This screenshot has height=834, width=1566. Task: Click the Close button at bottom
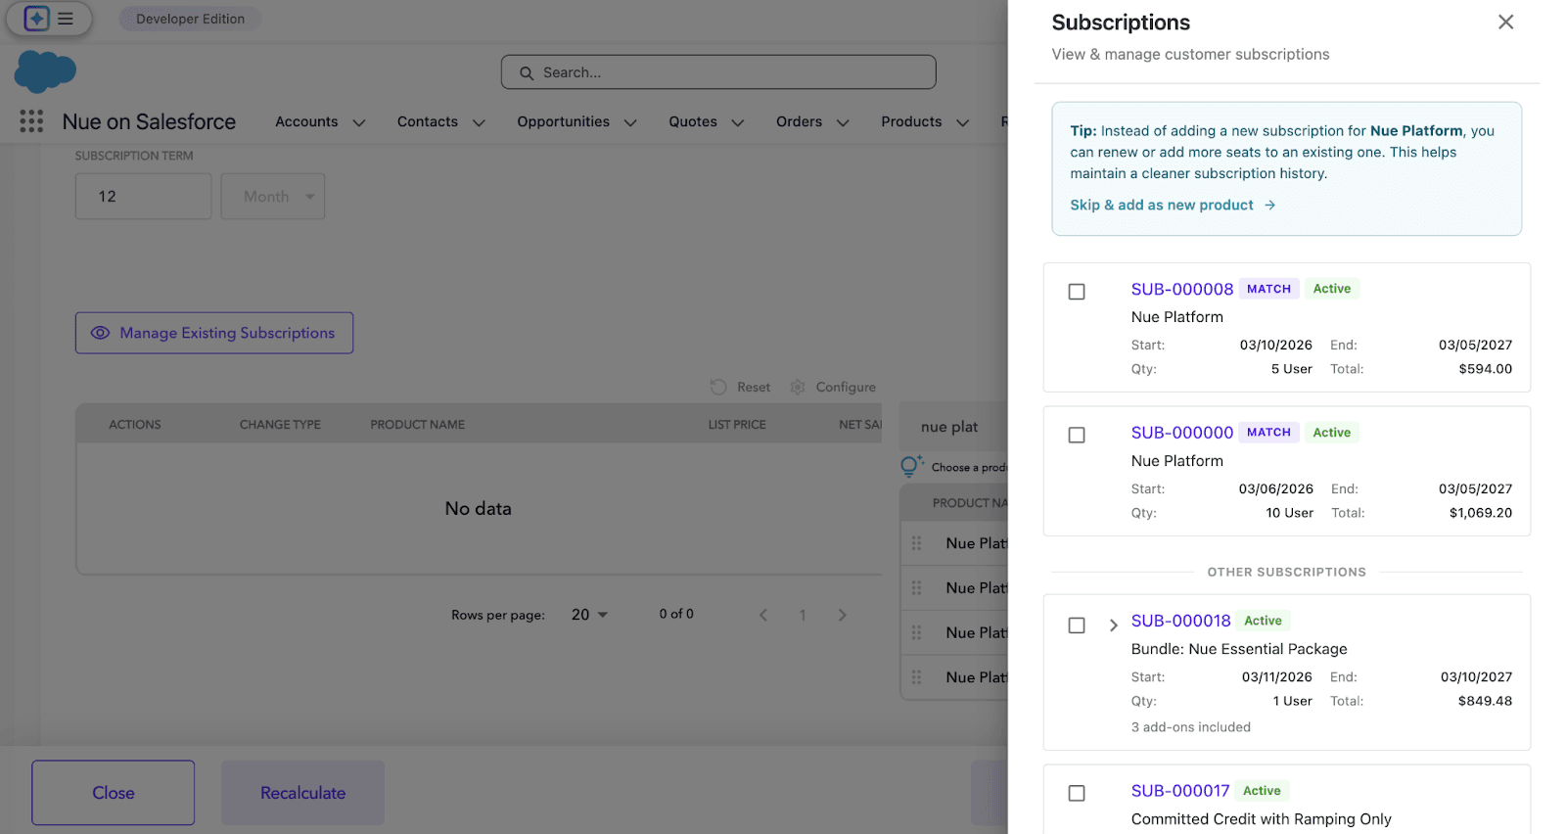coord(113,793)
